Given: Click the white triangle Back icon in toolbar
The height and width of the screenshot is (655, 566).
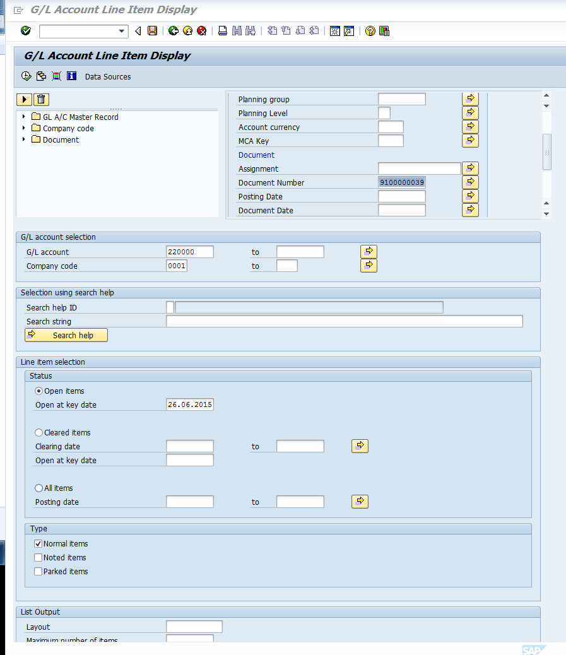Looking at the screenshot, I should [x=138, y=31].
